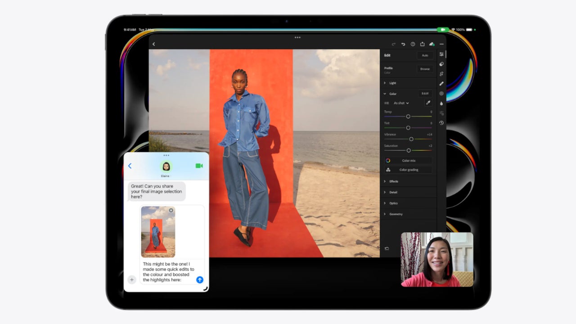Screen dimensions: 576x324
Task: Open the share export icon
Action: [422, 44]
